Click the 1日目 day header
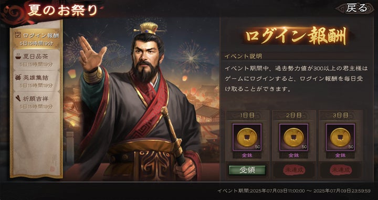This screenshot has width=378, height=200. point(247,115)
